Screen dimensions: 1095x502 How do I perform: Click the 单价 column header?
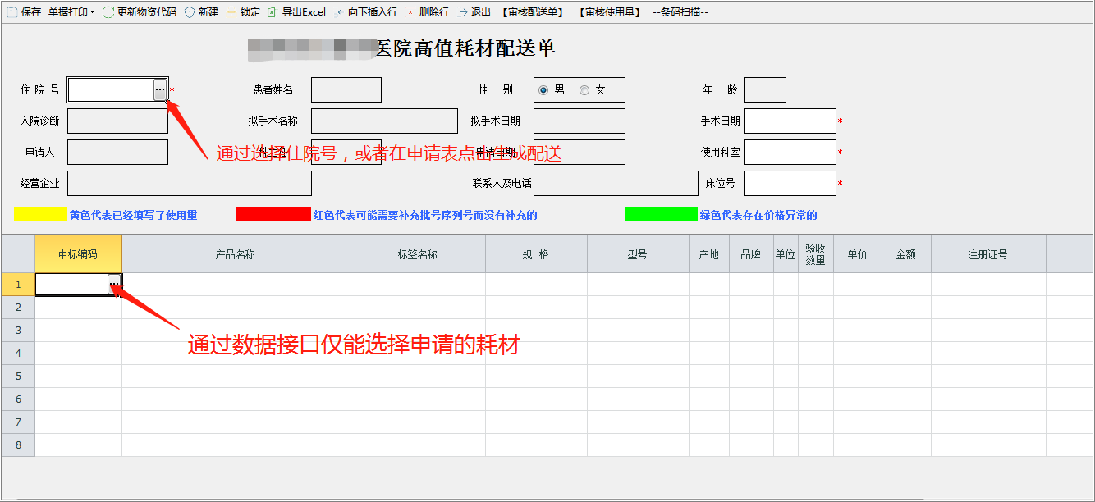click(x=858, y=254)
